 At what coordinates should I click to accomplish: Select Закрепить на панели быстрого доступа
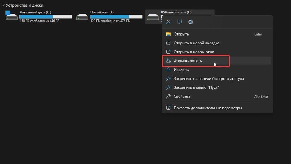pos(209,79)
